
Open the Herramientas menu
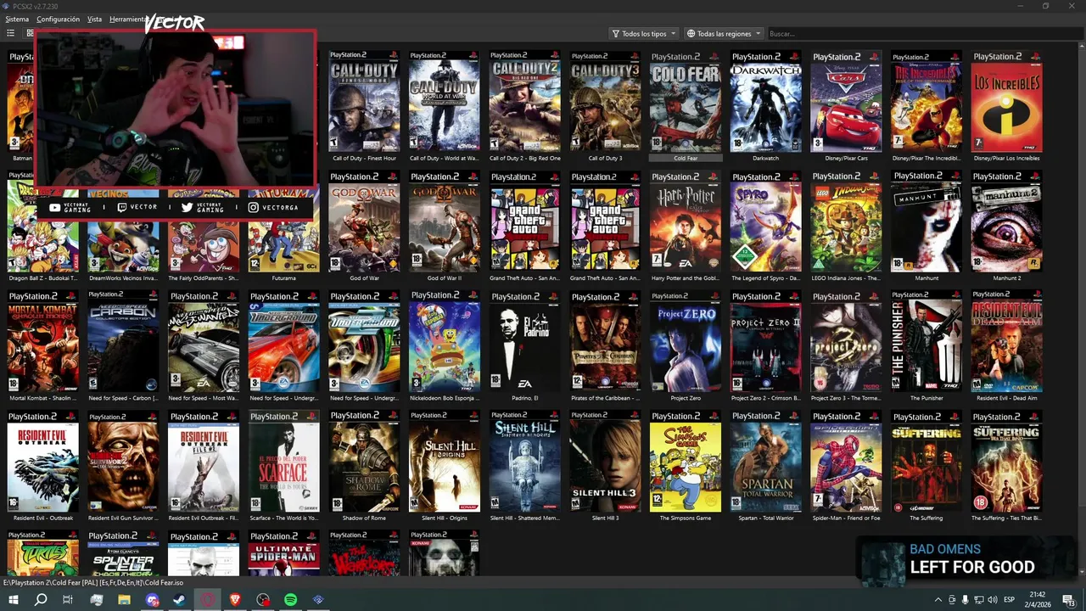coord(127,19)
